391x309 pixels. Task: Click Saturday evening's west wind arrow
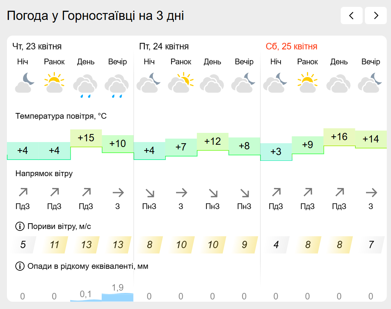pos(371,192)
